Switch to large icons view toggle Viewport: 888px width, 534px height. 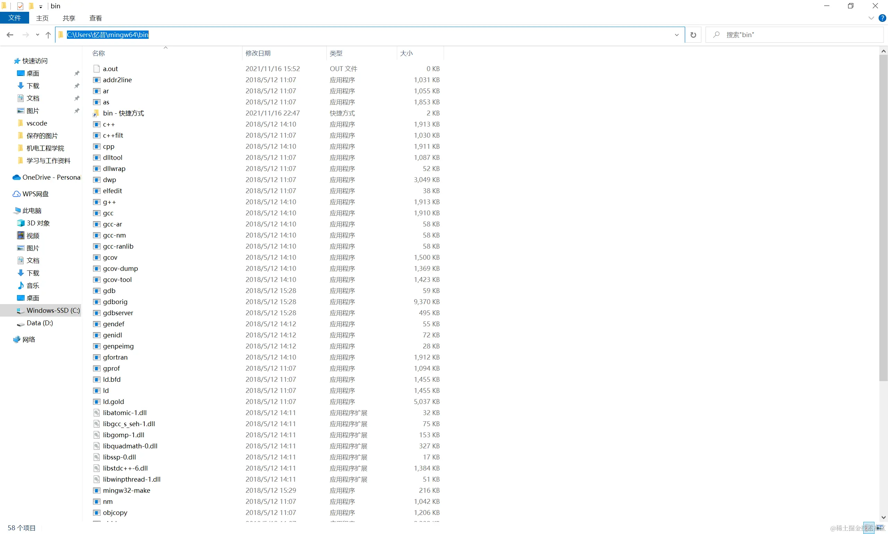point(880,528)
